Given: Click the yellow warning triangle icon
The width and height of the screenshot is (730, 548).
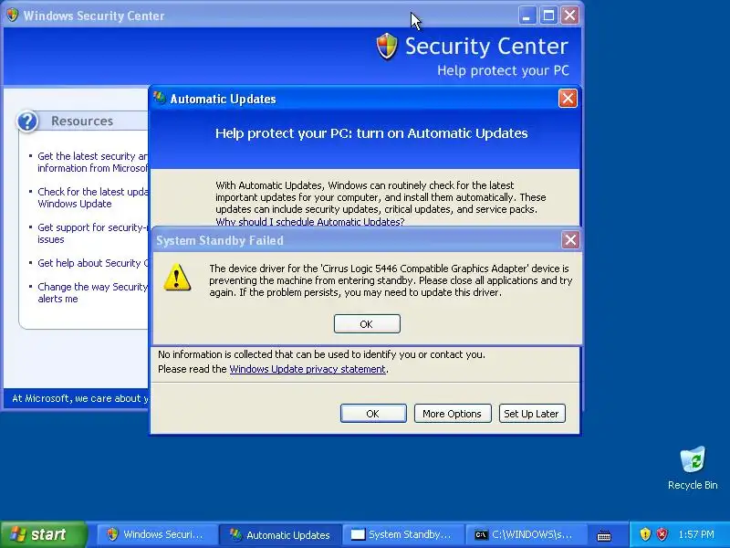Looking at the screenshot, I should point(177,278).
